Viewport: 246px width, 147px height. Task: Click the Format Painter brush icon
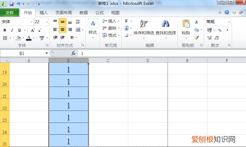196,38
